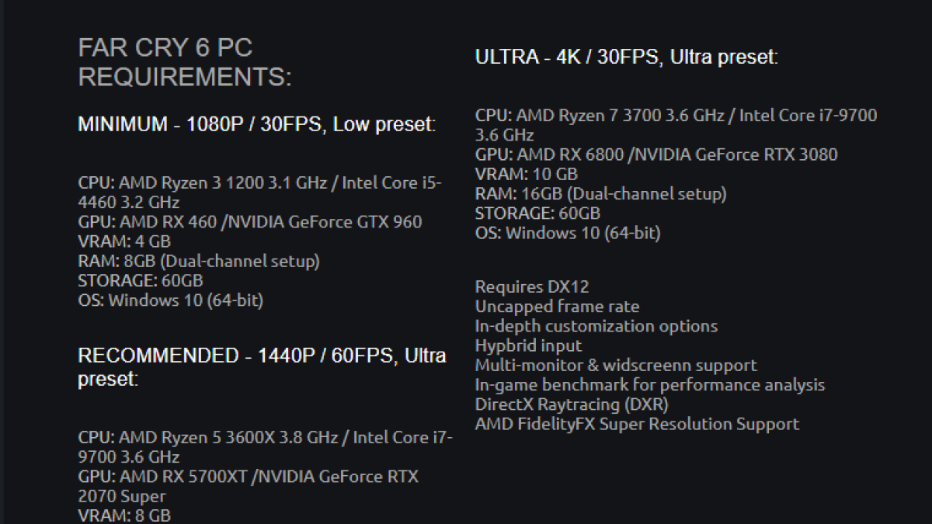Image resolution: width=932 pixels, height=524 pixels.
Task: Click the RECOMMENDED - 1440P / 60FPS heading
Action: pyautogui.click(x=263, y=367)
